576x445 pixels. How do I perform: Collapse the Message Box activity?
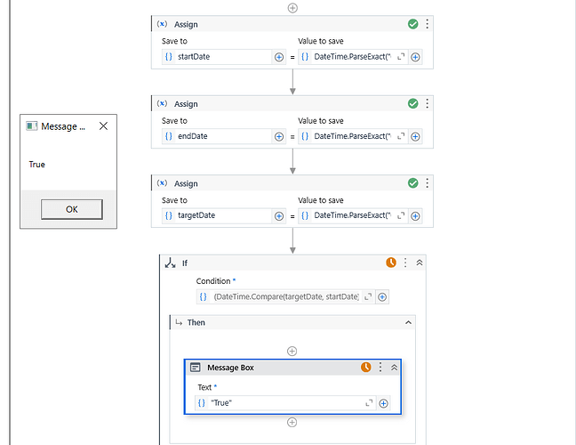click(x=394, y=367)
